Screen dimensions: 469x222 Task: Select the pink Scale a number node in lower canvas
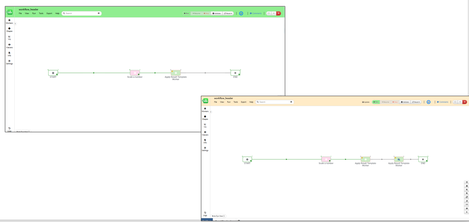coord(326,159)
